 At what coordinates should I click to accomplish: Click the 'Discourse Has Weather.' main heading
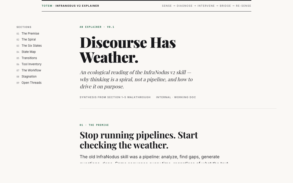[x=128, y=50]
